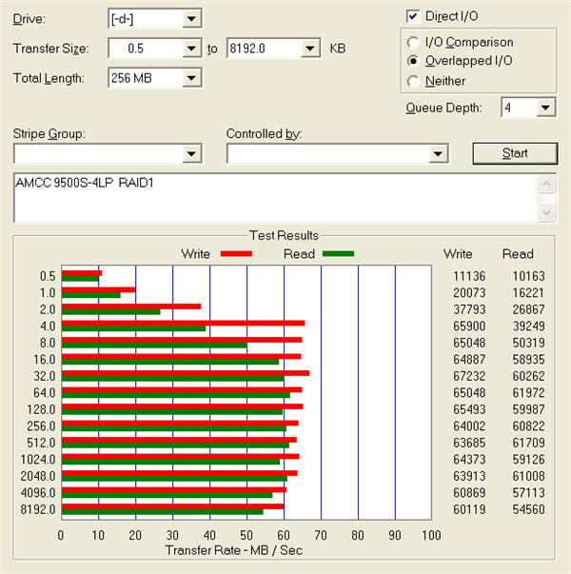Click the read value 50319
The width and height of the screenshot is (571, 574).
click(528, 343)
